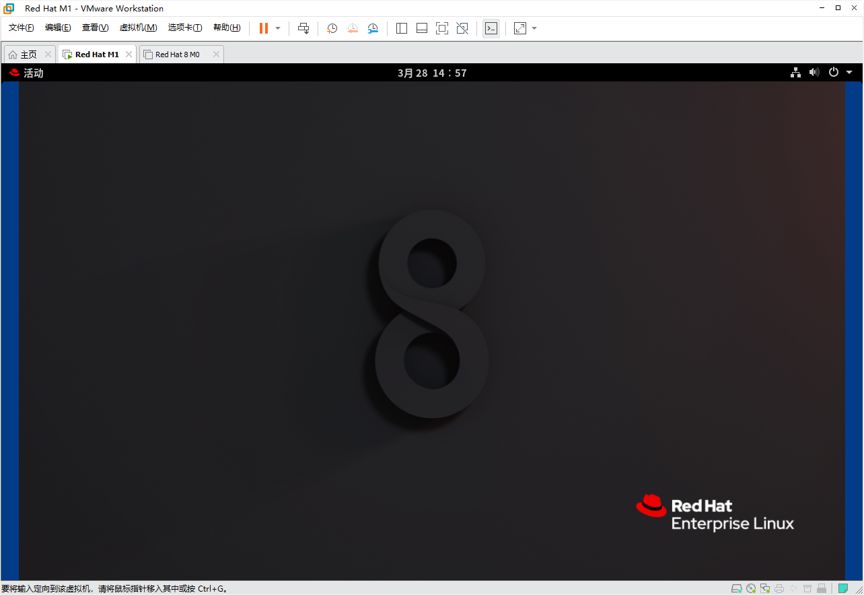
Task: Click the USB controller icon in status bar
Action: point(822,588)
